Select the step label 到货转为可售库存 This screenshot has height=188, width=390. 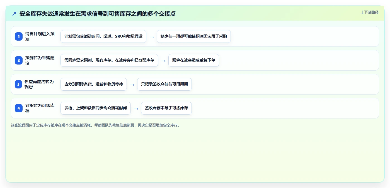tap(40, 108)
